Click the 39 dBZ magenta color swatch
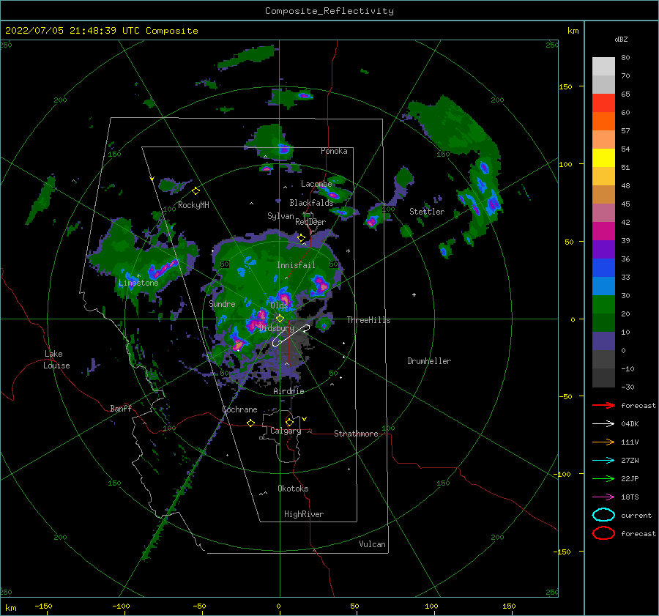The image size is (659, 616). 603,231
